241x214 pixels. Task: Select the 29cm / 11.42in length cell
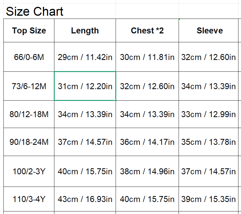[85, 57]
